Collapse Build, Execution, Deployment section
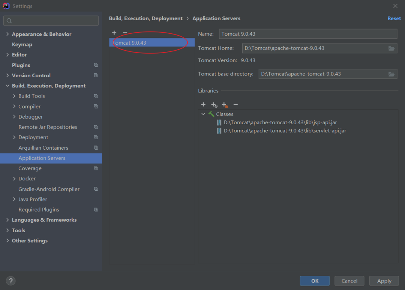This screenshot has width=405, height=290. click(7, 86)
